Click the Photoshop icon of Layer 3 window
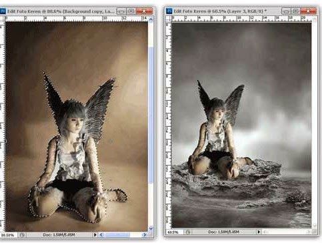 [169, 11]
